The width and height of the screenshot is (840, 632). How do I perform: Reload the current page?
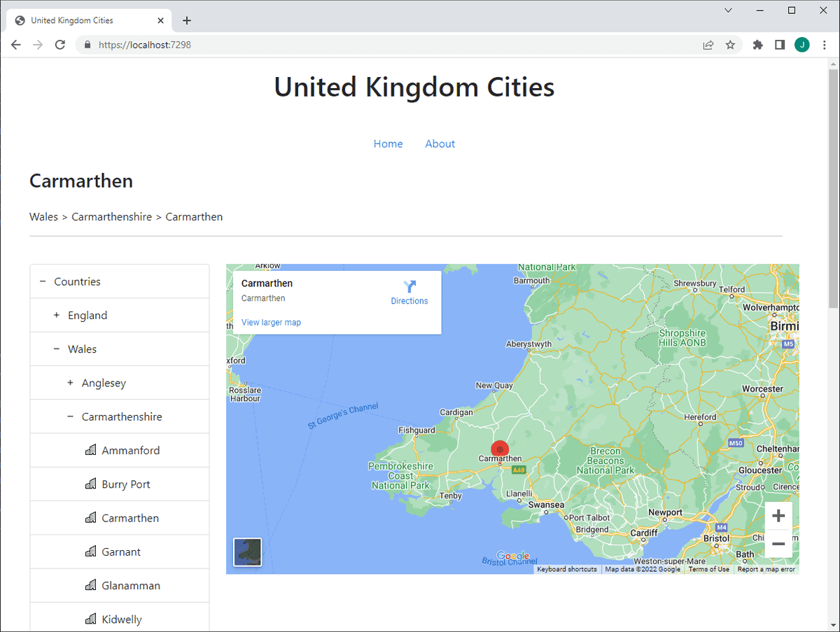coord(59,44)
